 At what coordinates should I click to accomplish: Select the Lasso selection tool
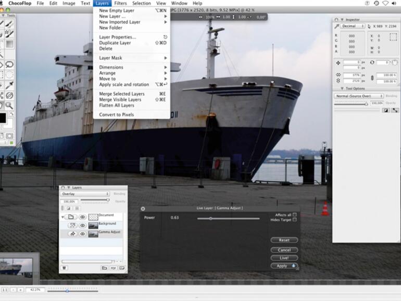coord(9,65)
